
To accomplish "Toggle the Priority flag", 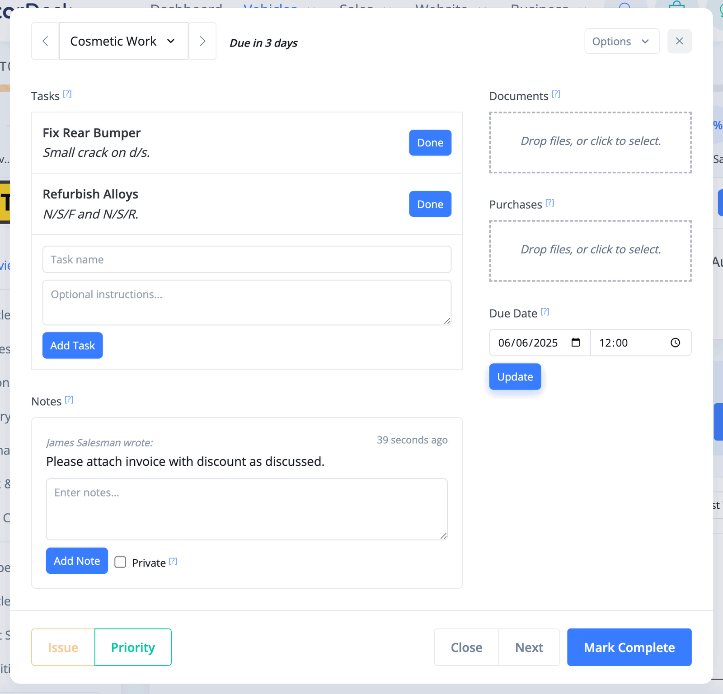I will tap(133, 647).
